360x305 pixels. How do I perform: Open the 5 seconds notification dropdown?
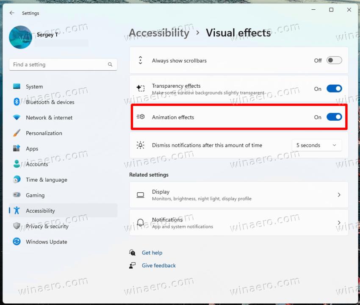click(x=317, y=145)
